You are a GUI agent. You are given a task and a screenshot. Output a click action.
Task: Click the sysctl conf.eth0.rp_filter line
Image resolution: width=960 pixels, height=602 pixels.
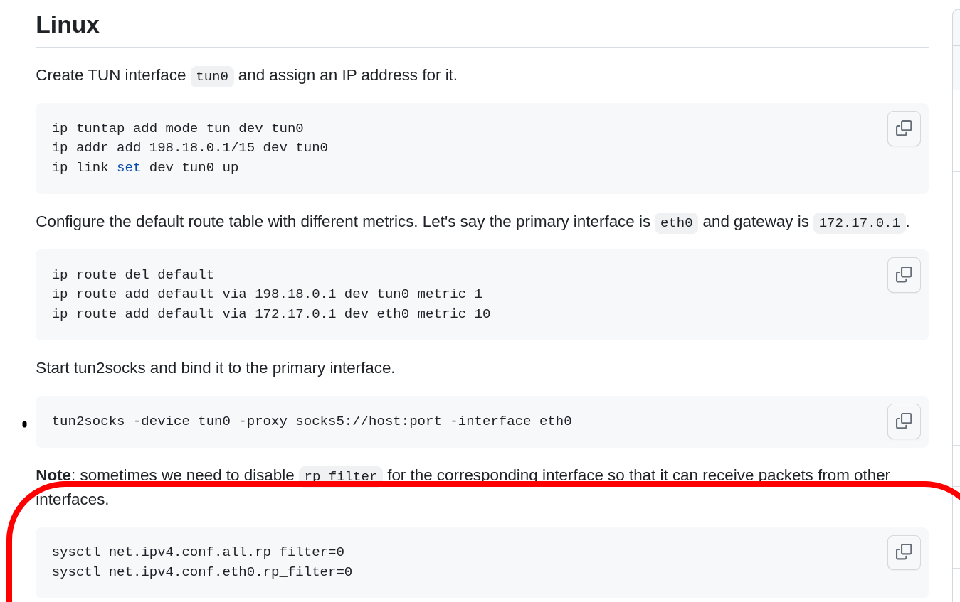coord(201,572)
